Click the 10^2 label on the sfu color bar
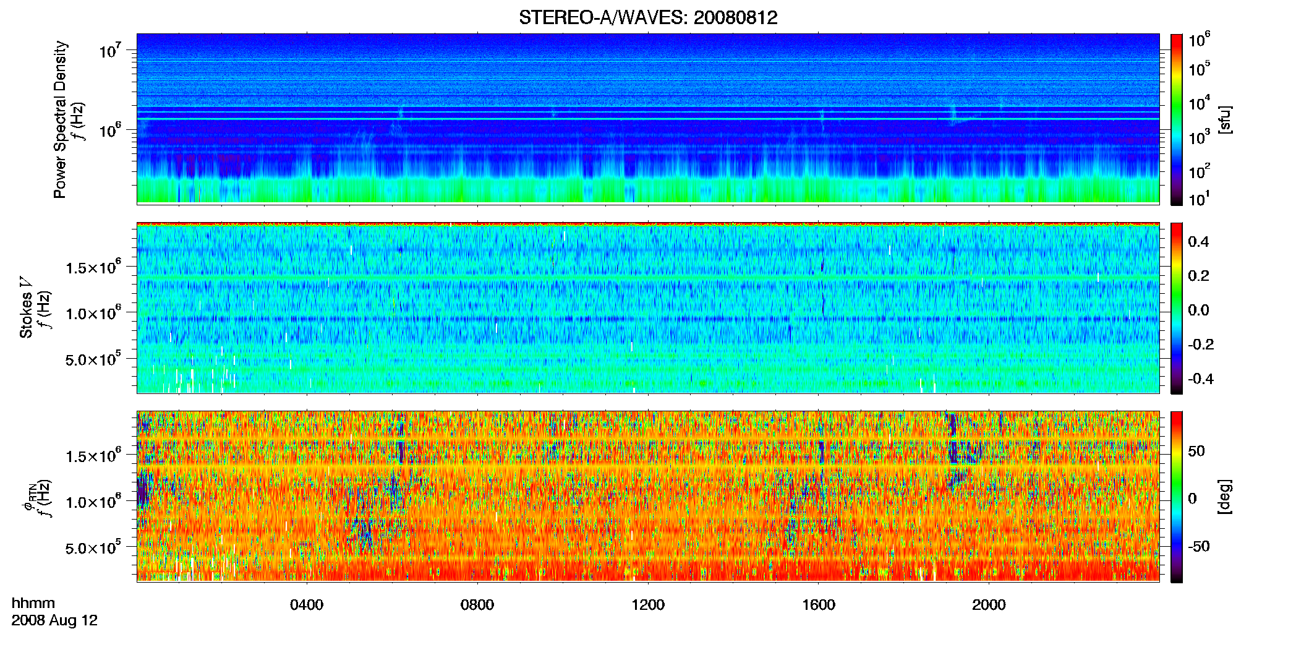 1199,171
